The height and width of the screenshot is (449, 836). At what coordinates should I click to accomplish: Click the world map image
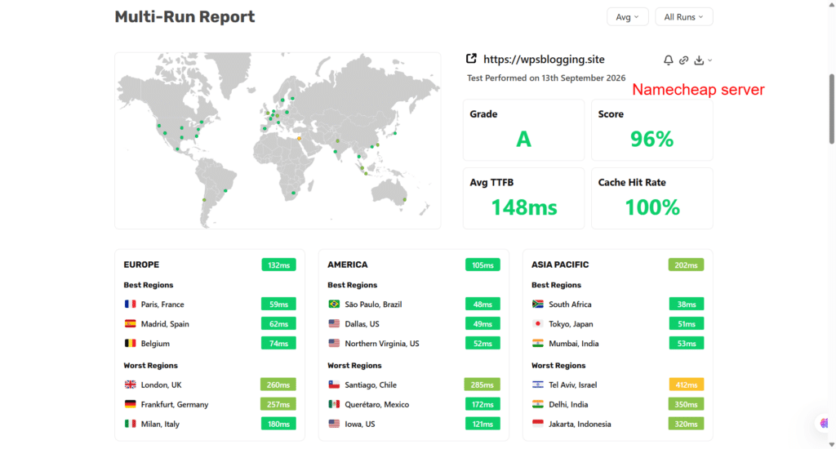coord(278,140)
